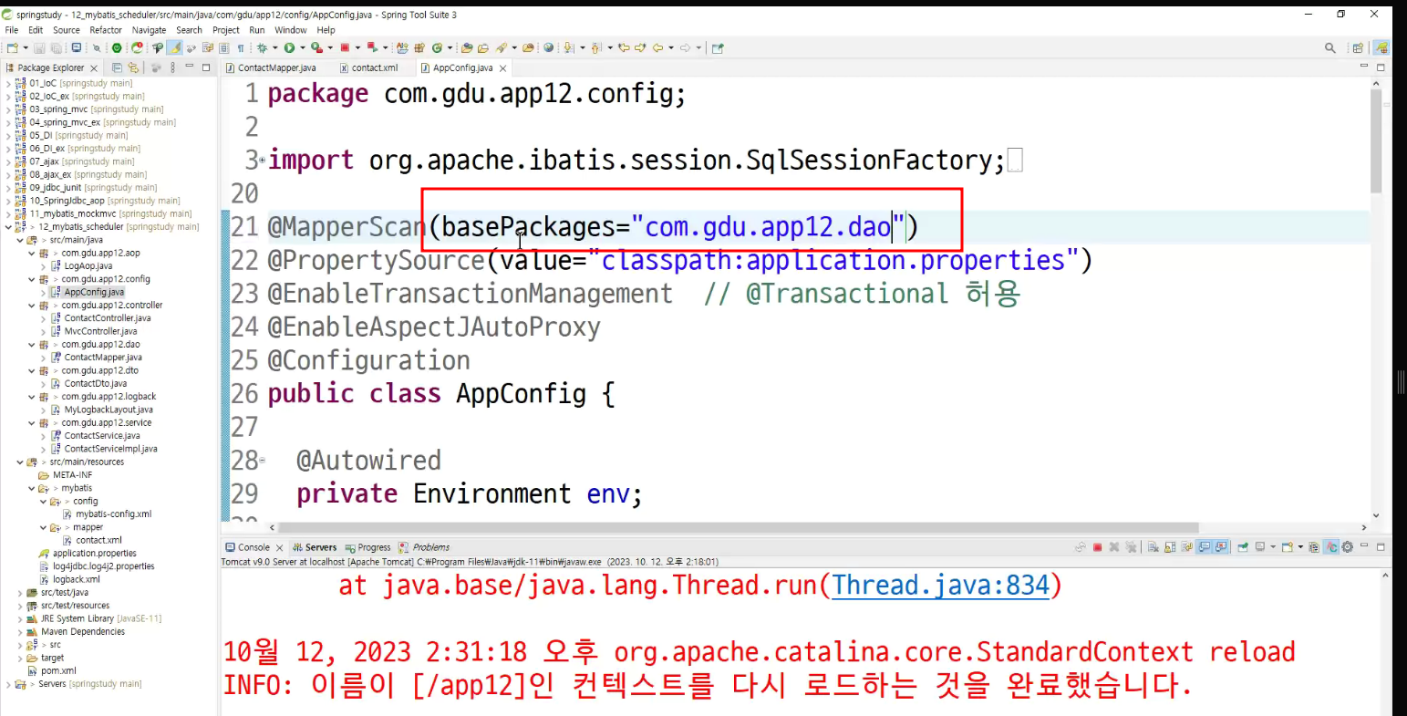Open the Open Console dropdown arrow
The height and width of the screenshot is (716, 1407).
1300,547
